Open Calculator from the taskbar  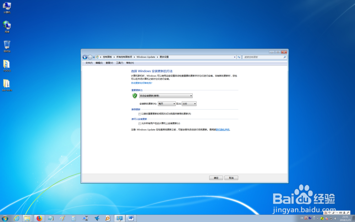[73, 218]
